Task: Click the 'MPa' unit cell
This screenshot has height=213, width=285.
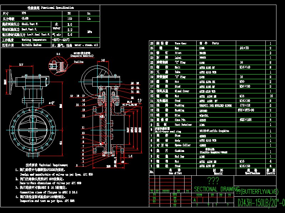Action: click(89, 32)
